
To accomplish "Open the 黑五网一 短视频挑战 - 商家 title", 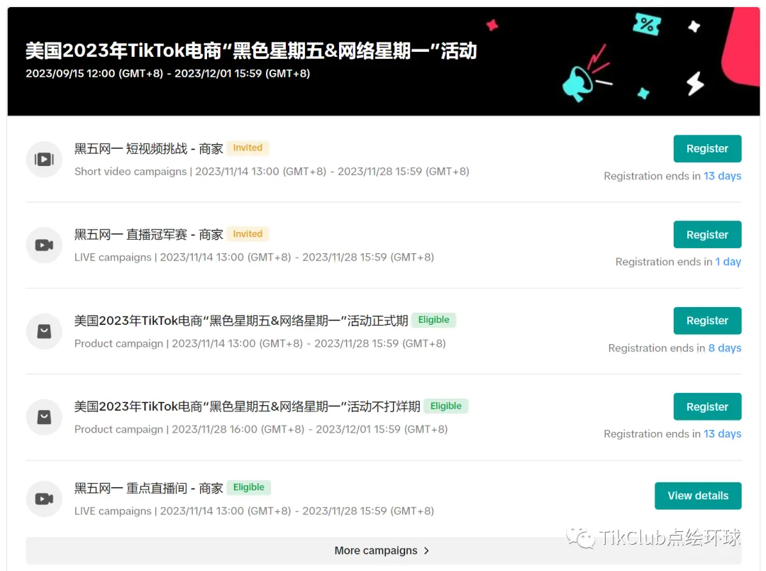I will click(148, 148).
